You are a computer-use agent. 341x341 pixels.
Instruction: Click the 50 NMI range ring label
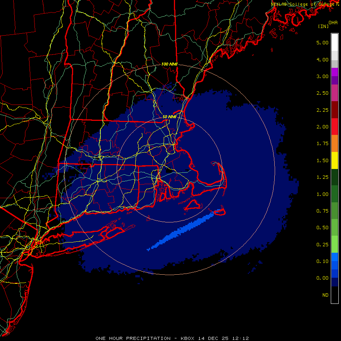169,117
